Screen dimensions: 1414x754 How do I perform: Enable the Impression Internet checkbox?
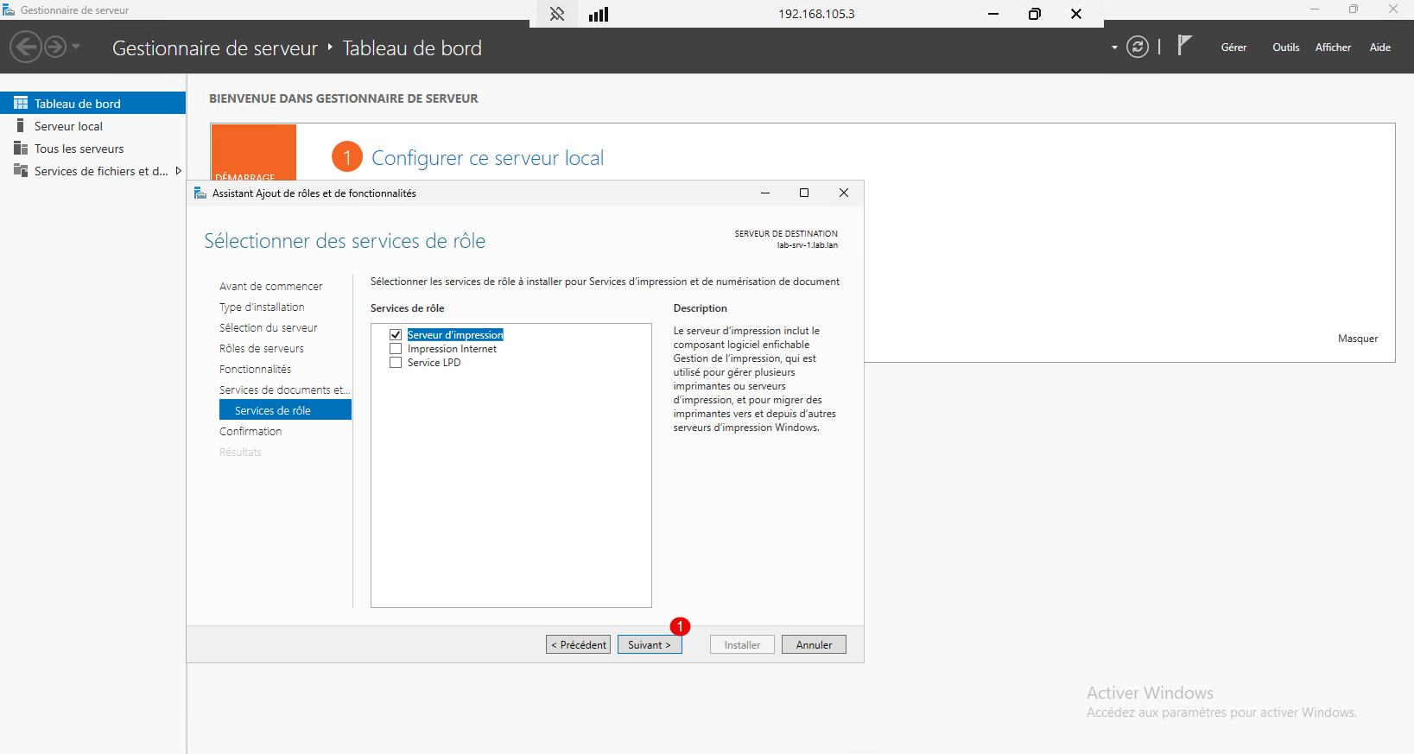coord(396,349)
